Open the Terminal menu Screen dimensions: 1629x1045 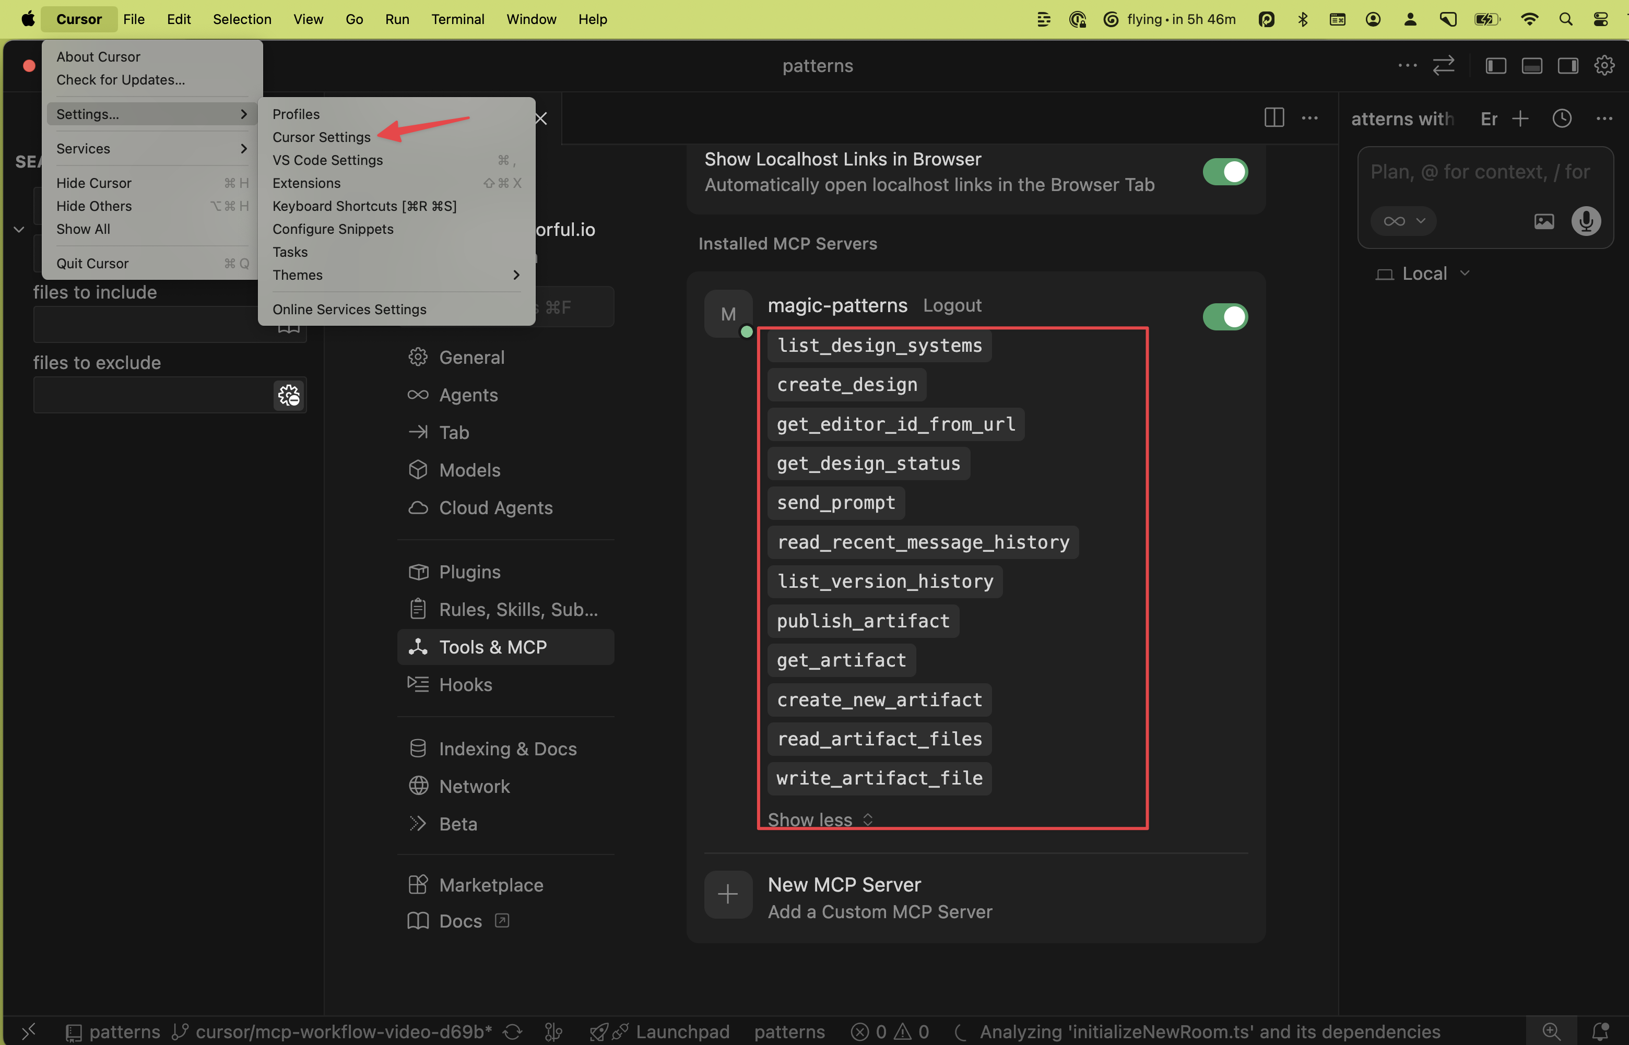point(457,19)
